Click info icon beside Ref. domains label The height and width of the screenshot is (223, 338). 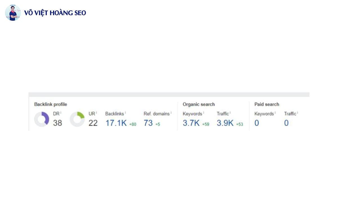point(171,113)
